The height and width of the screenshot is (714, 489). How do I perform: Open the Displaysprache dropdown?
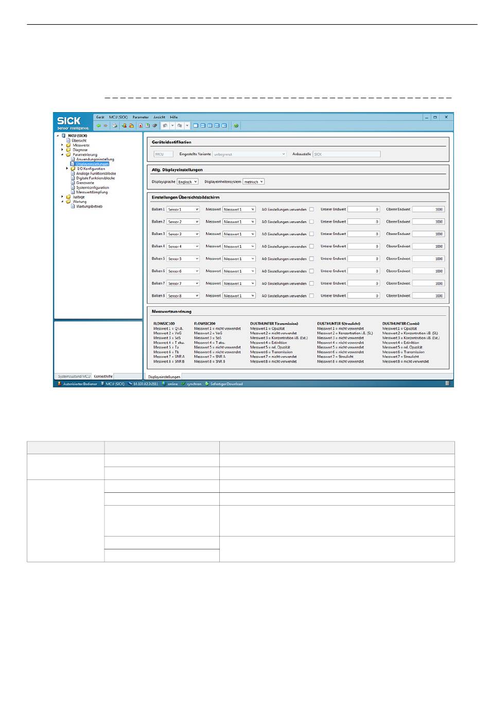[x=187, y=182]
